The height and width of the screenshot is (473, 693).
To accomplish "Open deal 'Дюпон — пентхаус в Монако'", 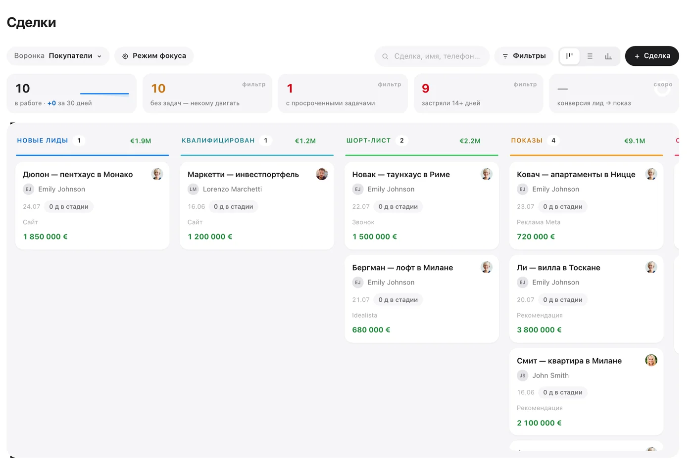I will [78, 175].
